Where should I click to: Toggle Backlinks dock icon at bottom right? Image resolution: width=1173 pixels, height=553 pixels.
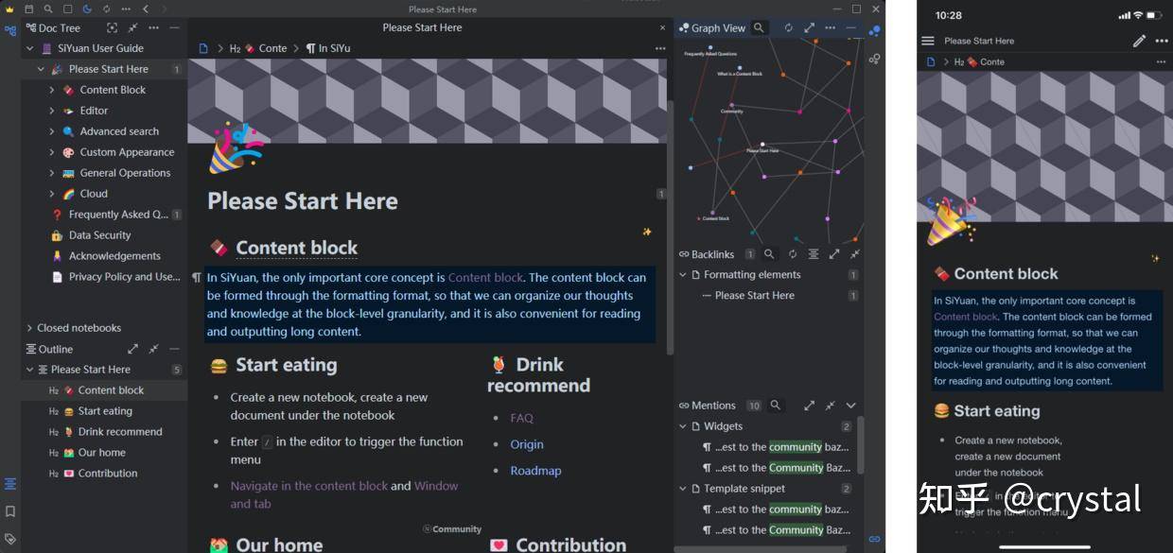pyautogui.click(x=875, y=539)
